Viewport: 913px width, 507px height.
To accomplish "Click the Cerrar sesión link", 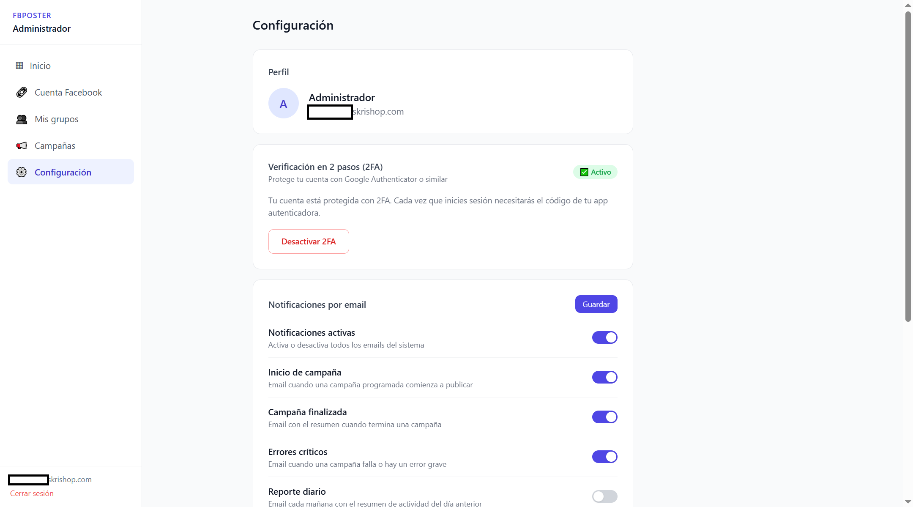I will point(32,493).
